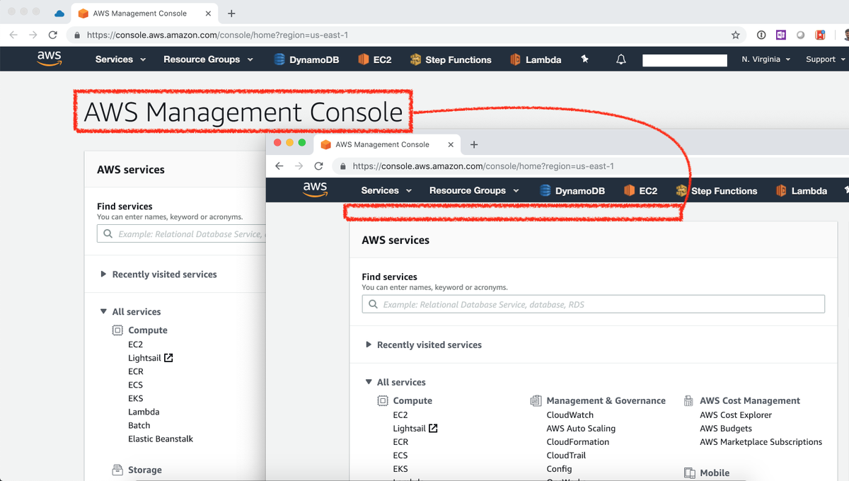Open DynamoDB shortcut in front window navbar
This screenshot has width=849, height=481.
[x=572, y=190]
